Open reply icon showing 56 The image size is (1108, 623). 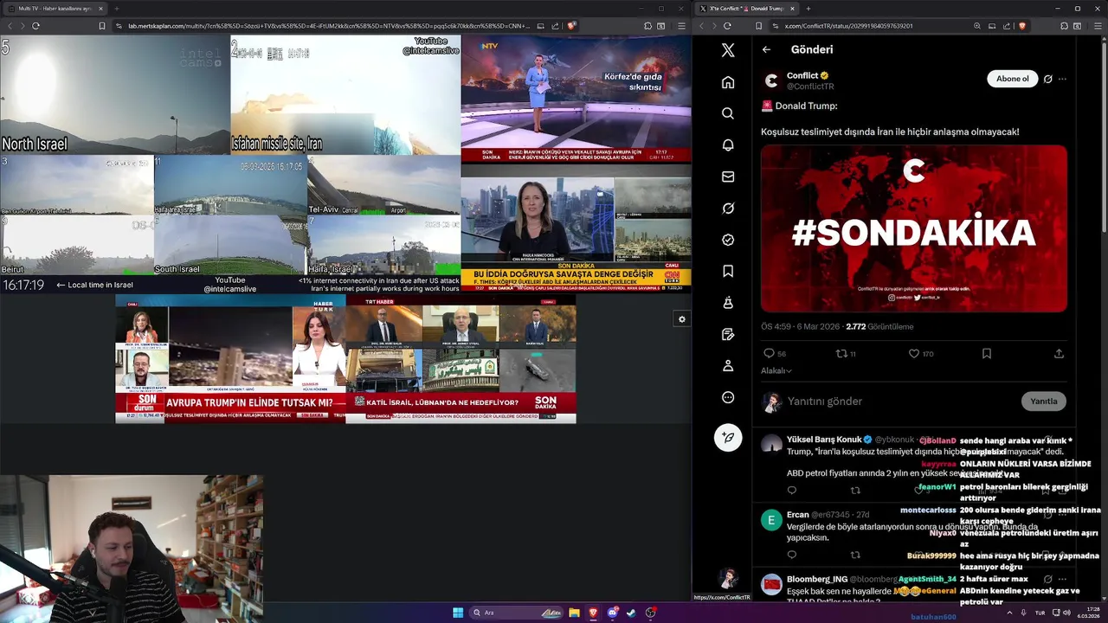[774, 354]
